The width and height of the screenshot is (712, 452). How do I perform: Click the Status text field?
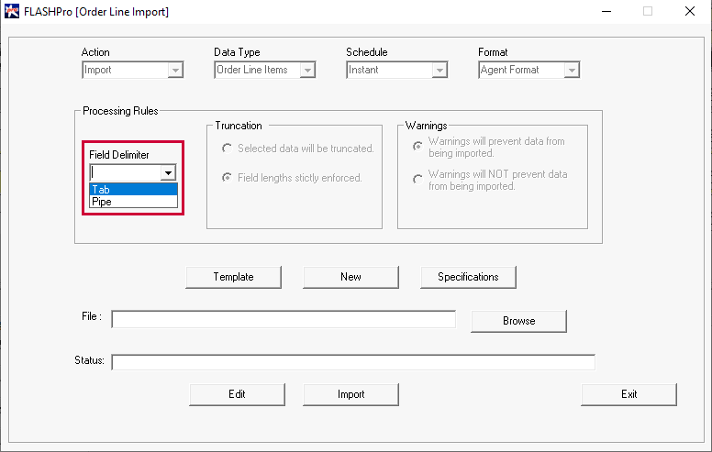pos(353,362)
